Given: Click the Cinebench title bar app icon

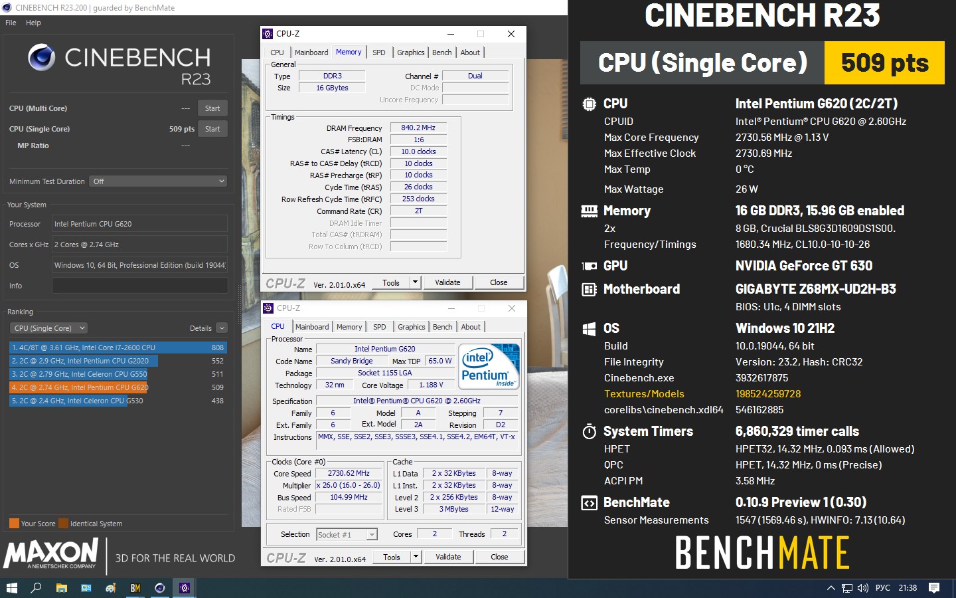Looking at the screenshot, I should 7,8.
